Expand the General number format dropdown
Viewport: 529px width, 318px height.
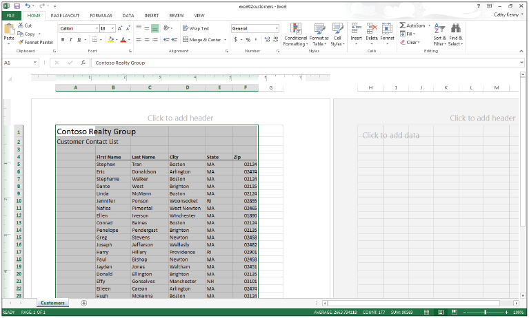[x=277, y=28]
